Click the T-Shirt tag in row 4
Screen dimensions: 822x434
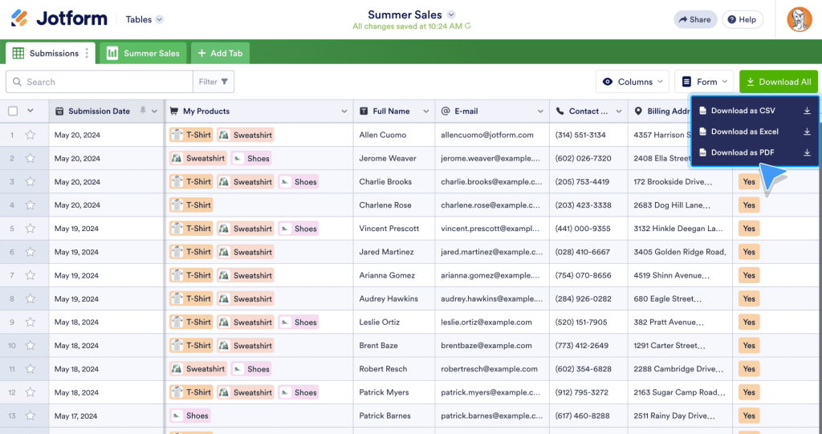(x=191, y=205)
